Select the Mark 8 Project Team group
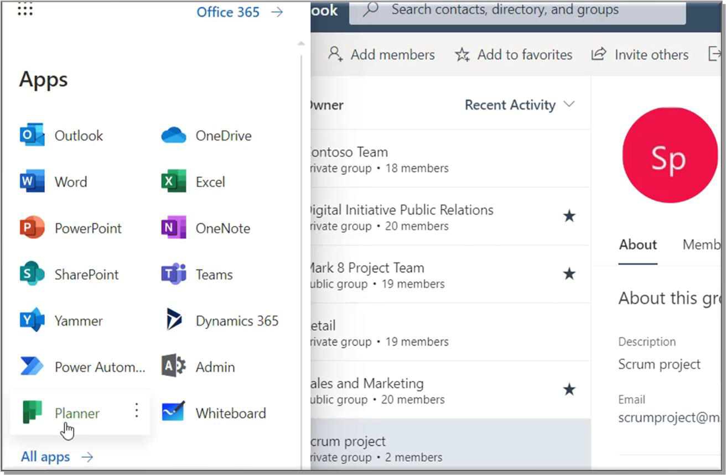Image resolution: width=726 pixels, height=475 pixels. pos(450,274)
